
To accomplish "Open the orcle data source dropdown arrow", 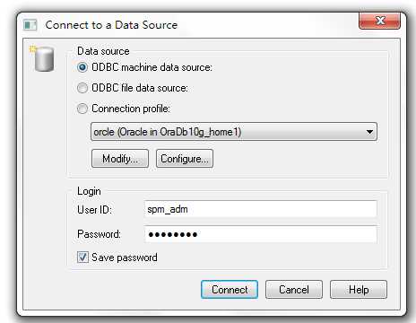I will pyautogui.click(x=369, y=132).
